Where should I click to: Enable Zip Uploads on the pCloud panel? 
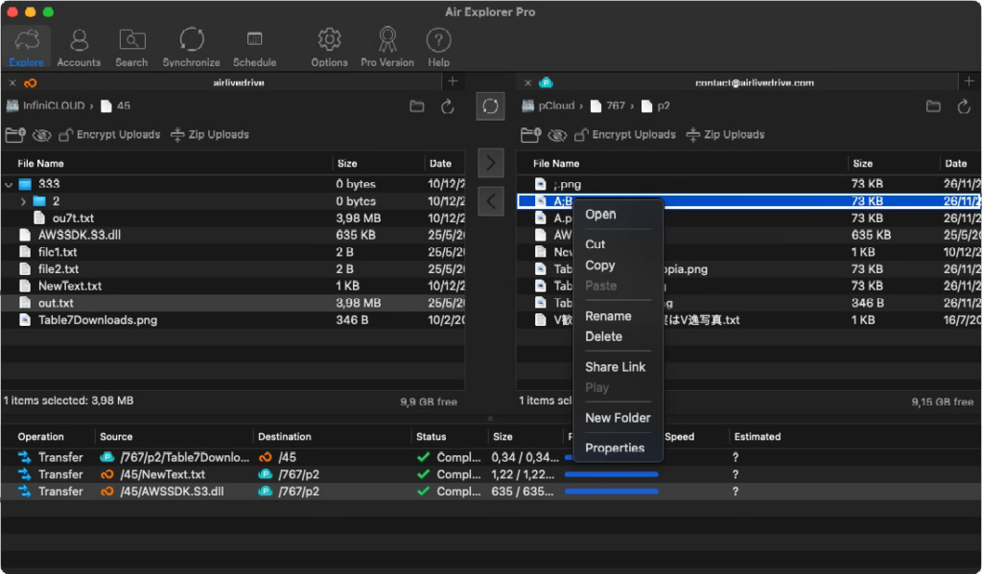(x=726, y=134)
